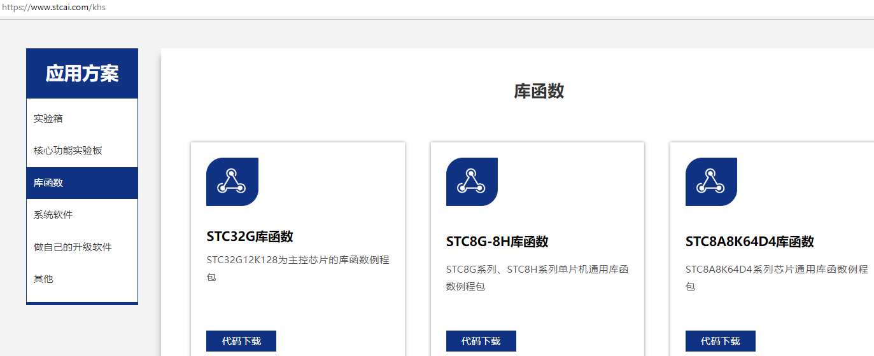This screenshot has height=356, width=874.
Task: Click the STC8A8K64D4系列芯片 description text
Action: click(777, 278)
